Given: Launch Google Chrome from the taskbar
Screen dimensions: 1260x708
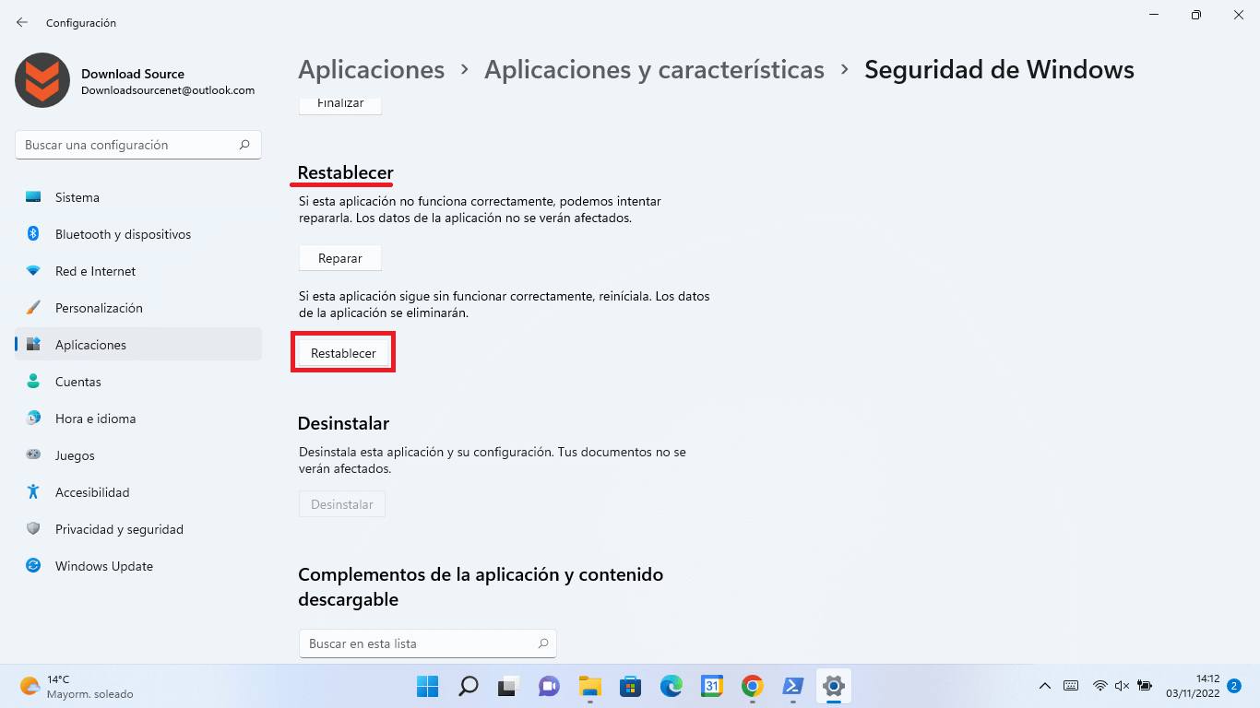Looking at the screenshot, I should pyautogui.click(x=753, y=686).
